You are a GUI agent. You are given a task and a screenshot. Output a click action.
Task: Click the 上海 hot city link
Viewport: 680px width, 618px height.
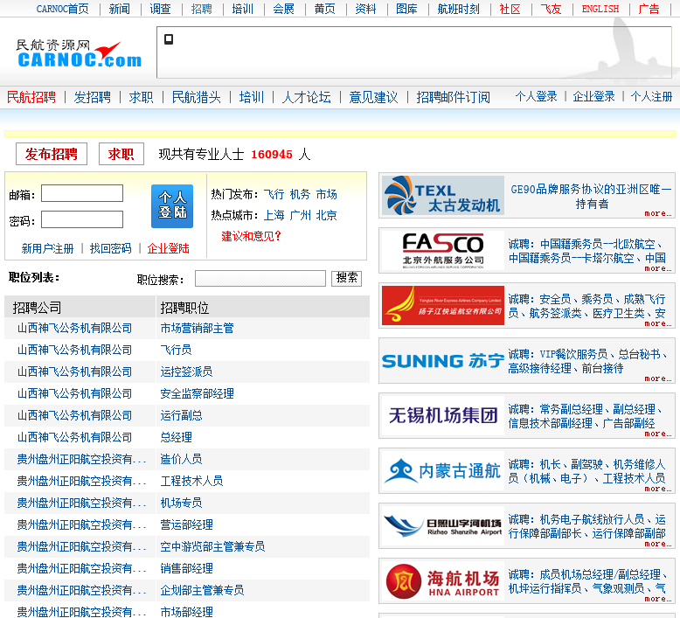[274, 215]
